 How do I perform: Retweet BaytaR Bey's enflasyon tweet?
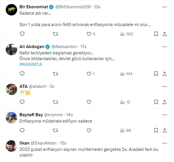[x=56, y=130]
